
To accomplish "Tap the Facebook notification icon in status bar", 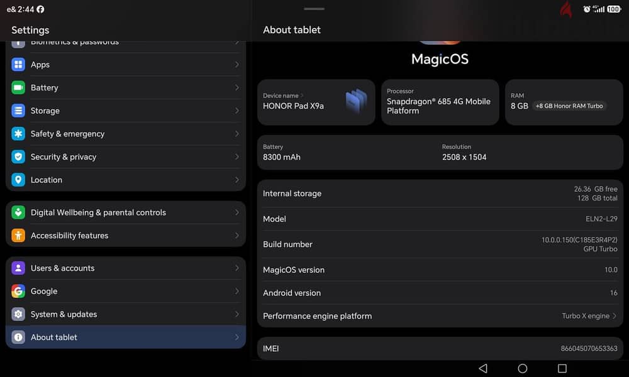I will (40, 9).
